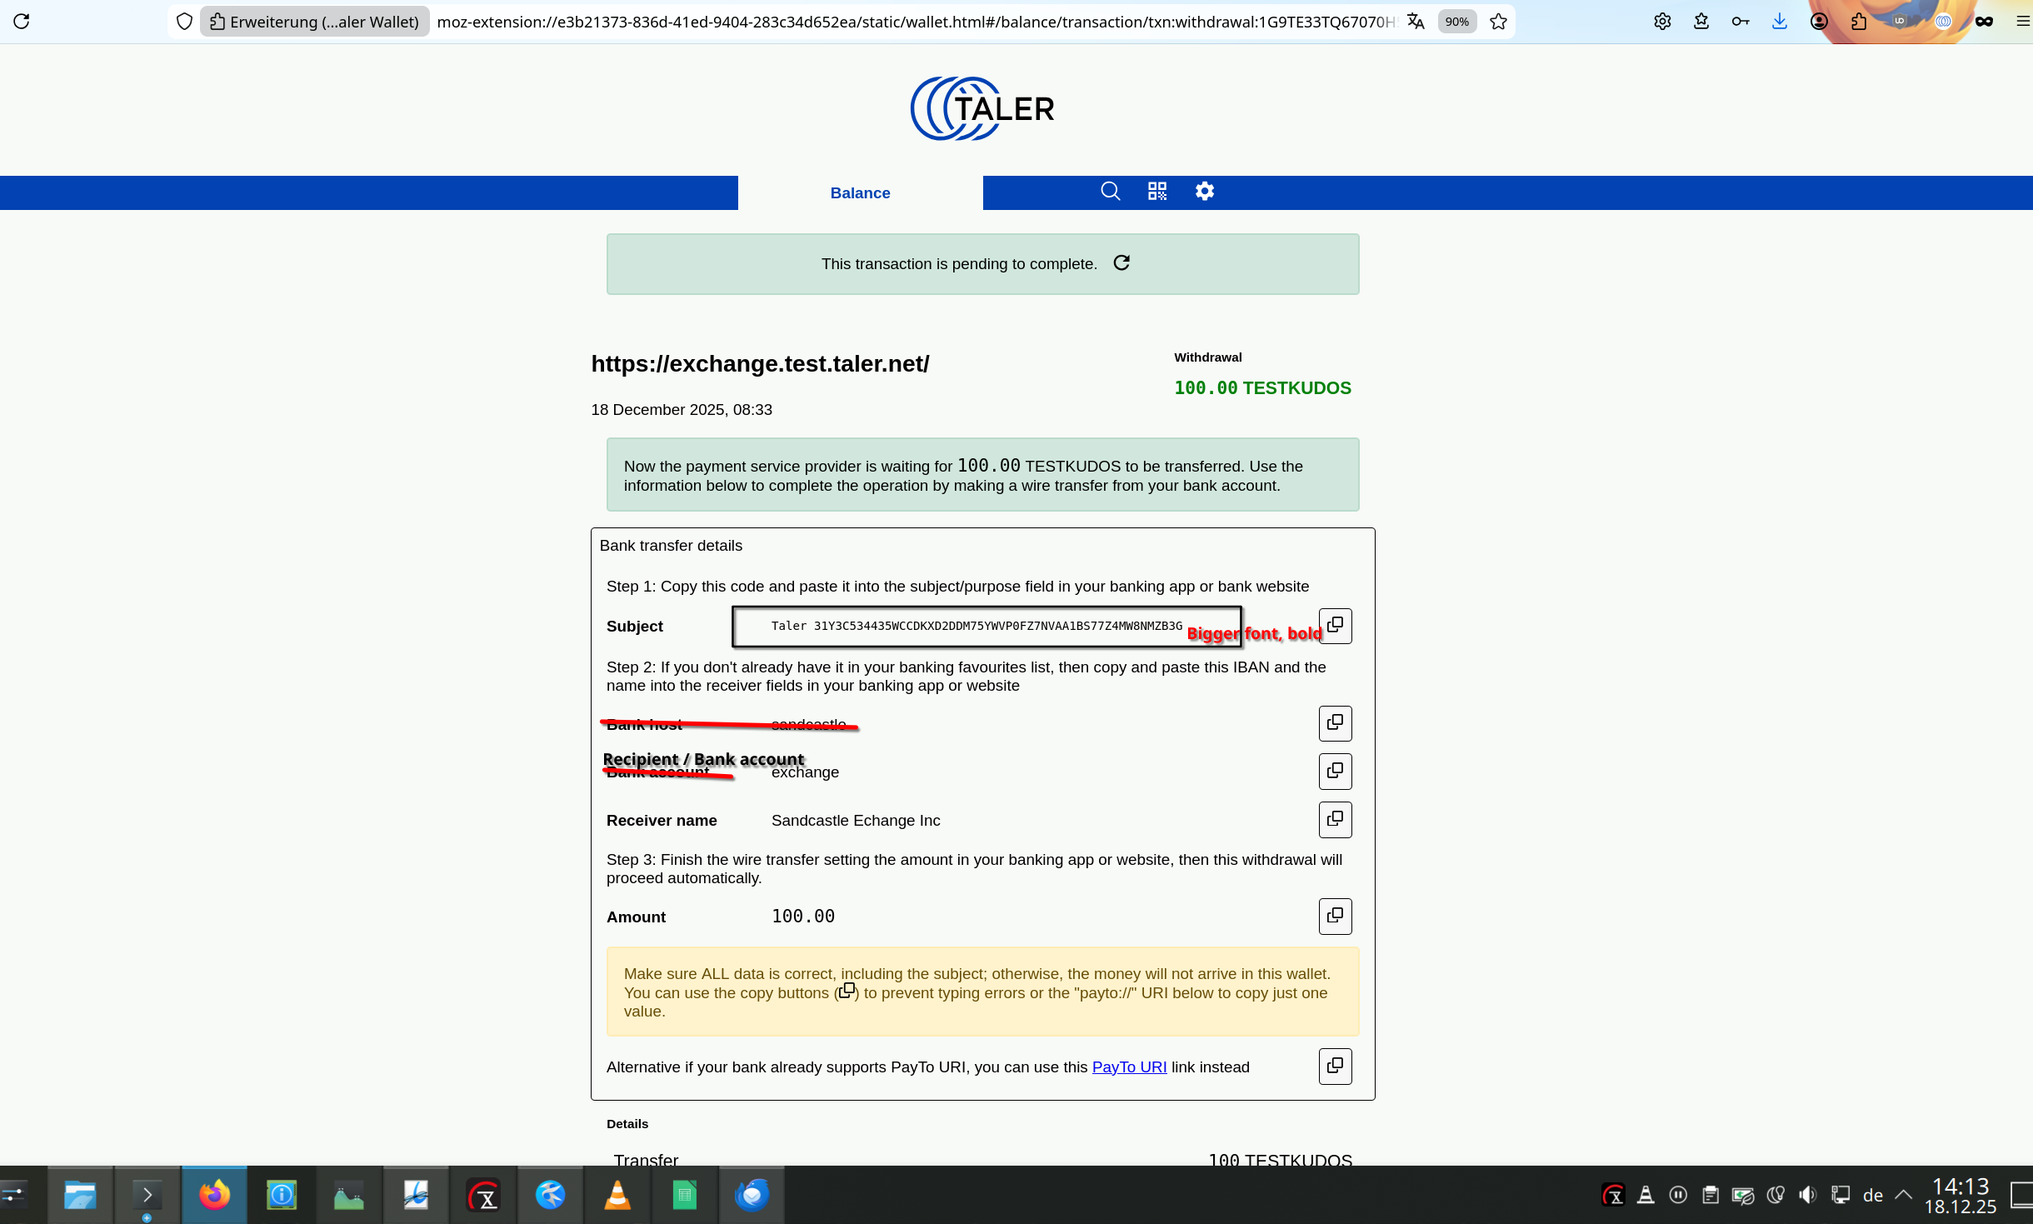Click the browser address bar URL
2033x1224 pixels.
pos(915,22)
